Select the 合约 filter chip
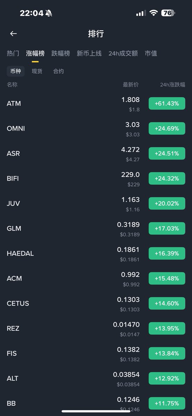The width and height of the screenshot is (192, 416). pyautogui.click(x=59, y=71)
